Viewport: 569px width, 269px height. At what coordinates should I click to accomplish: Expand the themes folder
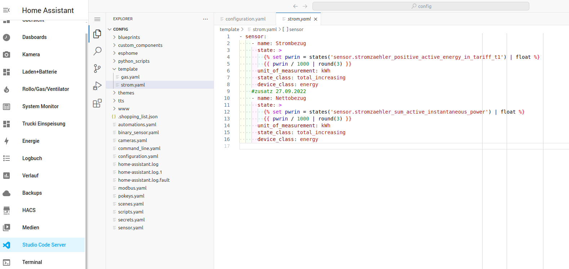click(x=114, y=93)
